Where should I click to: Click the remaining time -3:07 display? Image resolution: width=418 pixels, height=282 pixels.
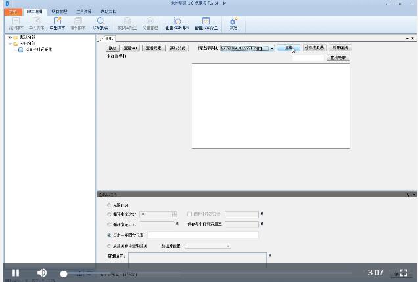pyautogui.click(x=374, y=273)
